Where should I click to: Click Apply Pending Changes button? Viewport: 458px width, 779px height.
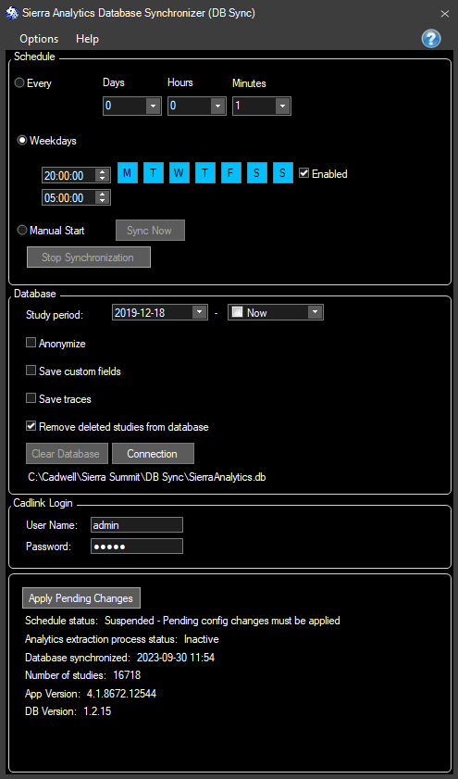click(x=81, y=598)
